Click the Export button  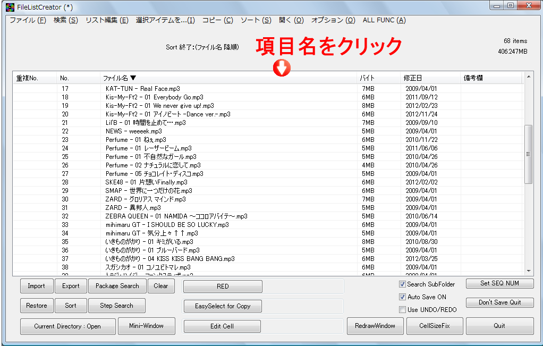click(71, 285)
